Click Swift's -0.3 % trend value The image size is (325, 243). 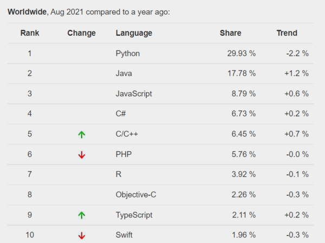click(x=296, y=235)
